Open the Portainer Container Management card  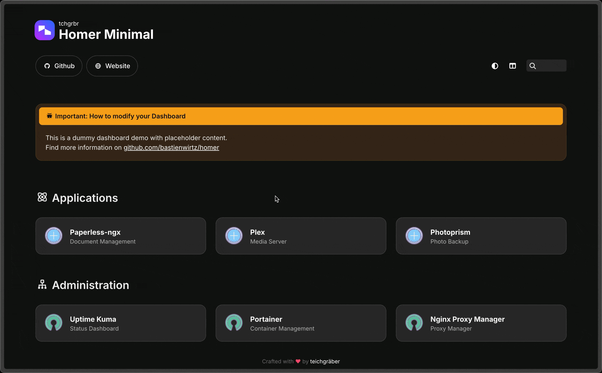pos(301,323)
